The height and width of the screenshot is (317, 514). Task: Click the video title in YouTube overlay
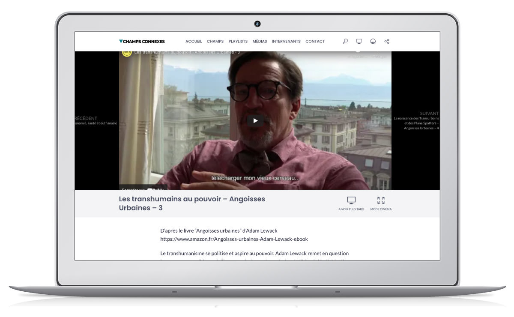(x=187, y=54)
